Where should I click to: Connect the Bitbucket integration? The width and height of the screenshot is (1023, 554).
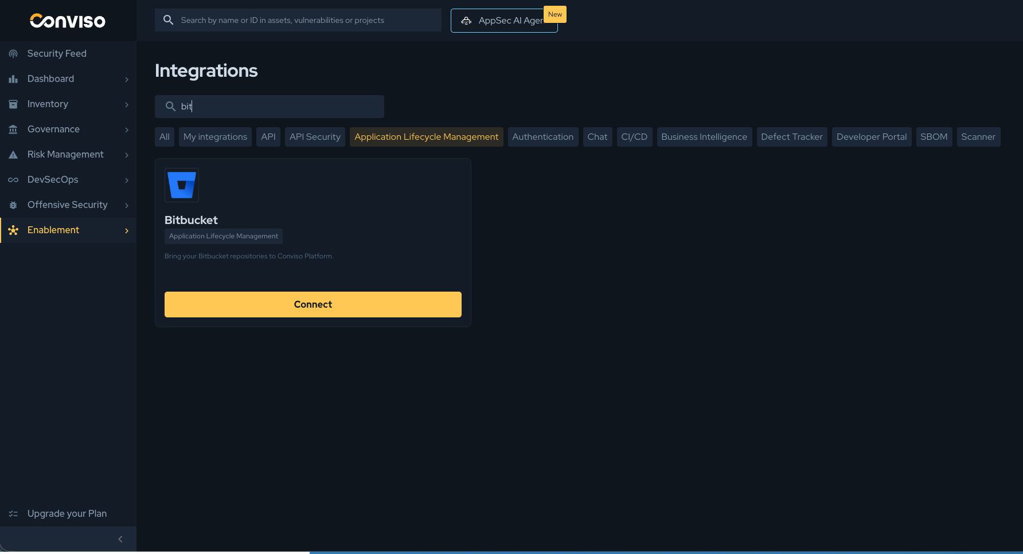[313, 304]
